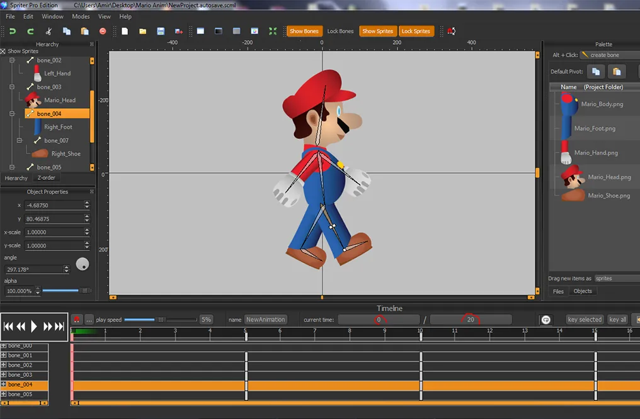Collapse bone_002 in hierarchy tree
This screenshot has height=419, width=640.
[12, 60]
